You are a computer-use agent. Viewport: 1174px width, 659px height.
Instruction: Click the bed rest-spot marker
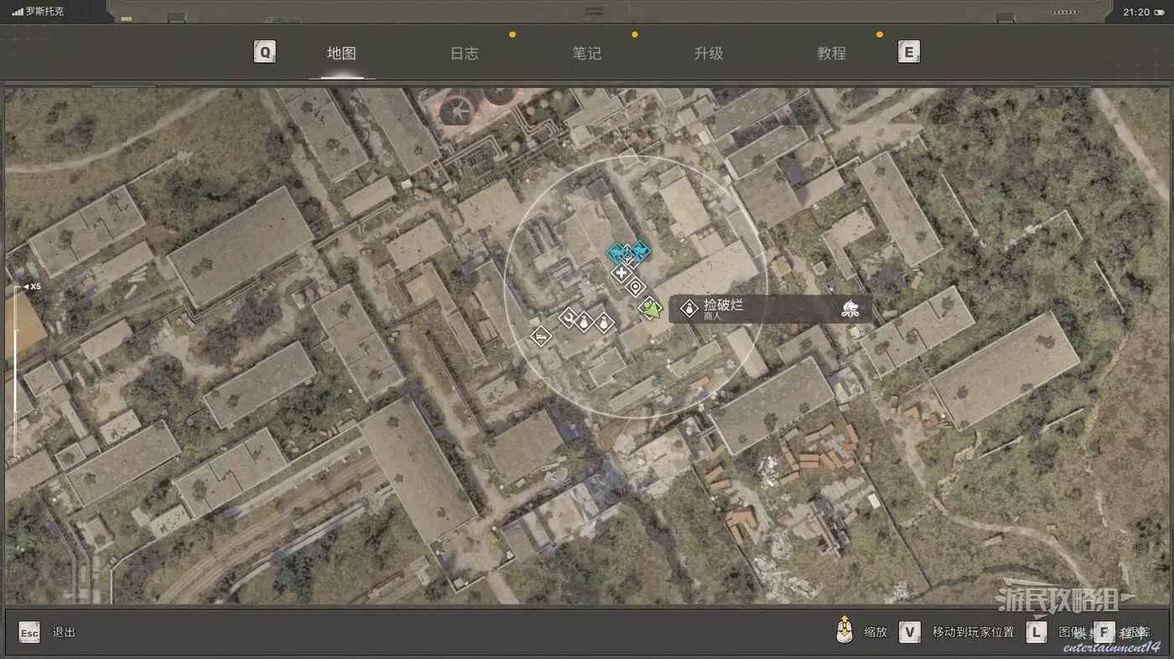(x=542, y=337)
